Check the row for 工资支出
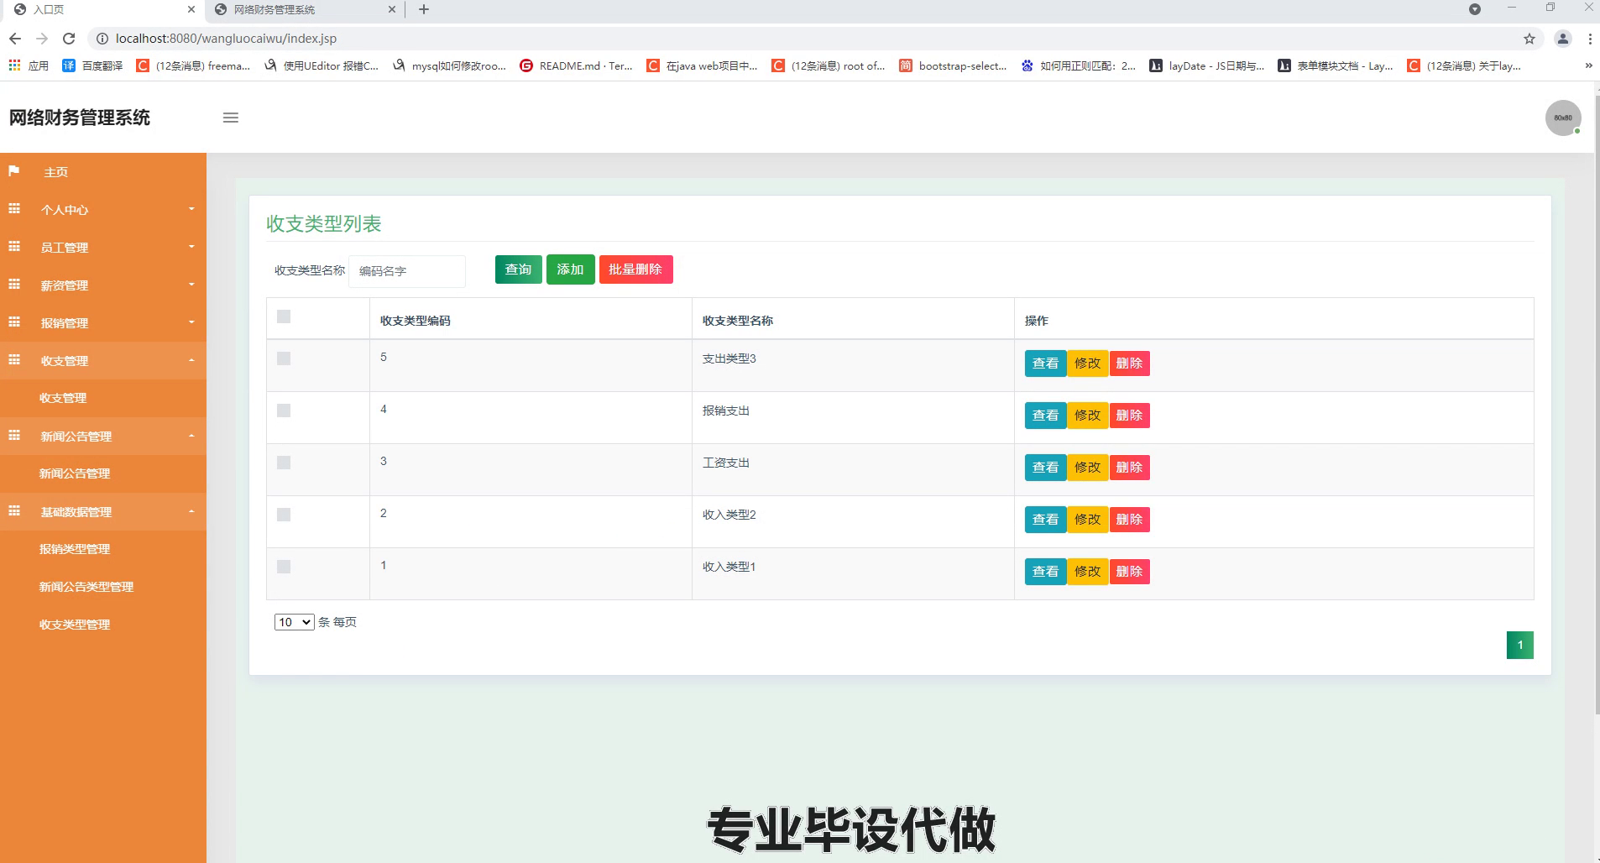 click(x=284, y=463)
